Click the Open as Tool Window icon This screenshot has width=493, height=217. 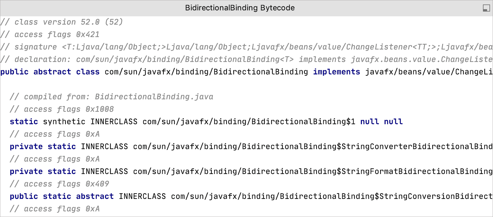[486, 8]
